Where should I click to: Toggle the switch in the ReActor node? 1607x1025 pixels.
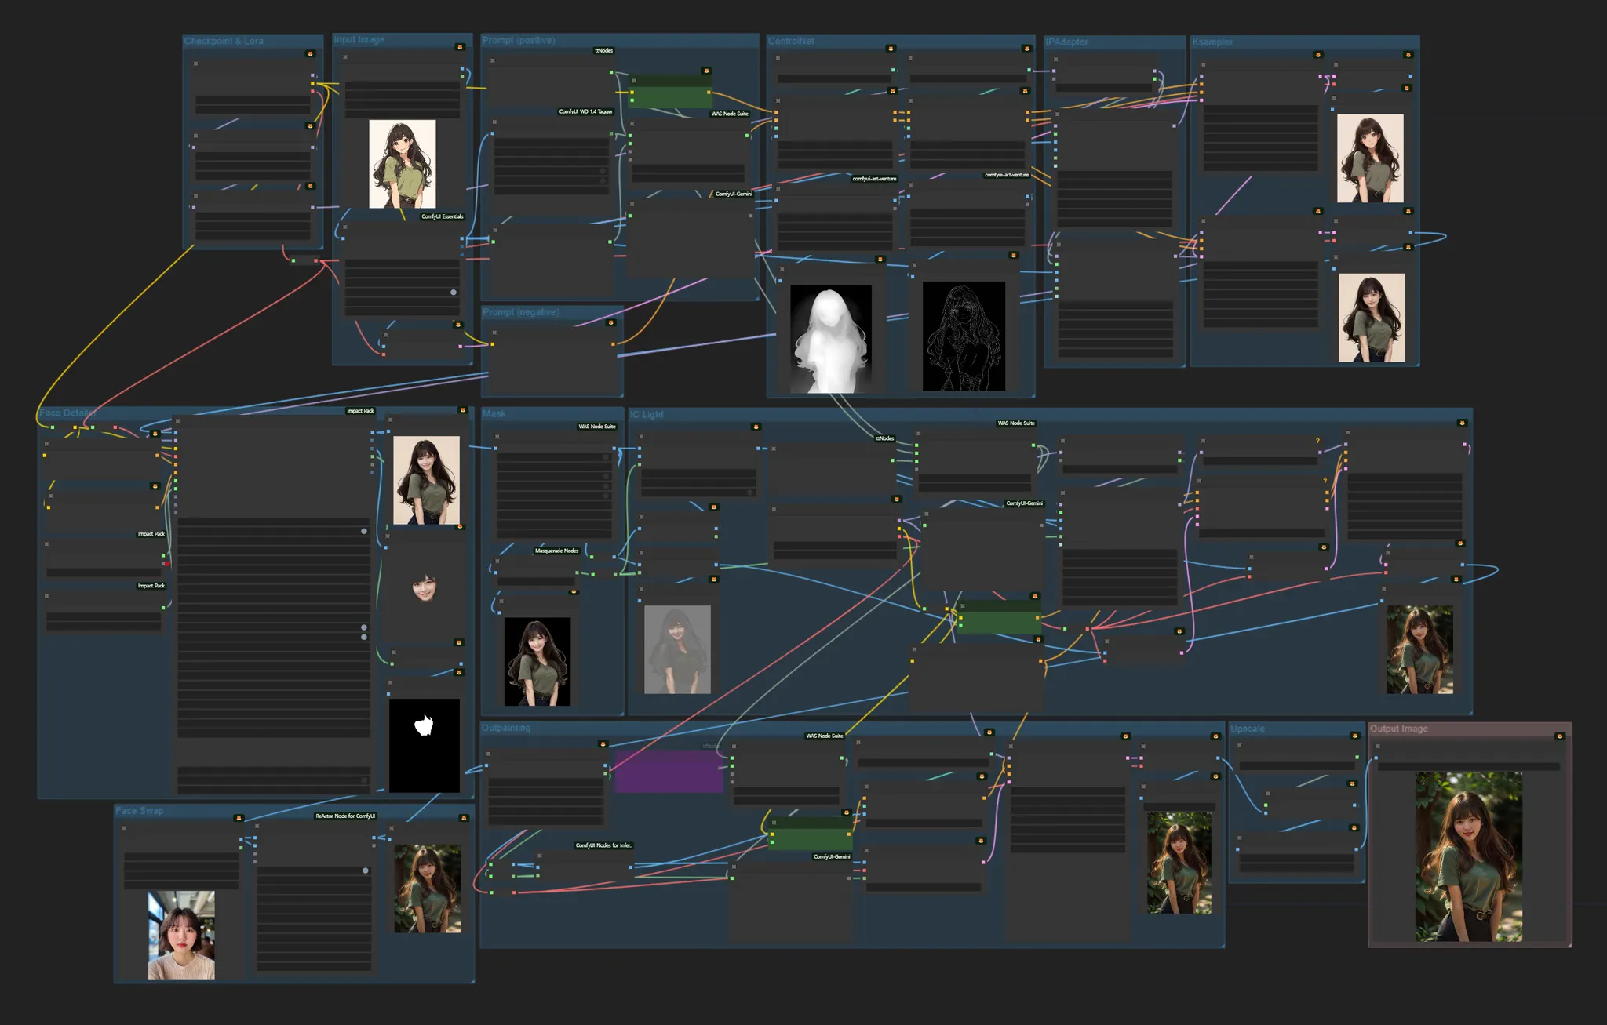point(366,871)
